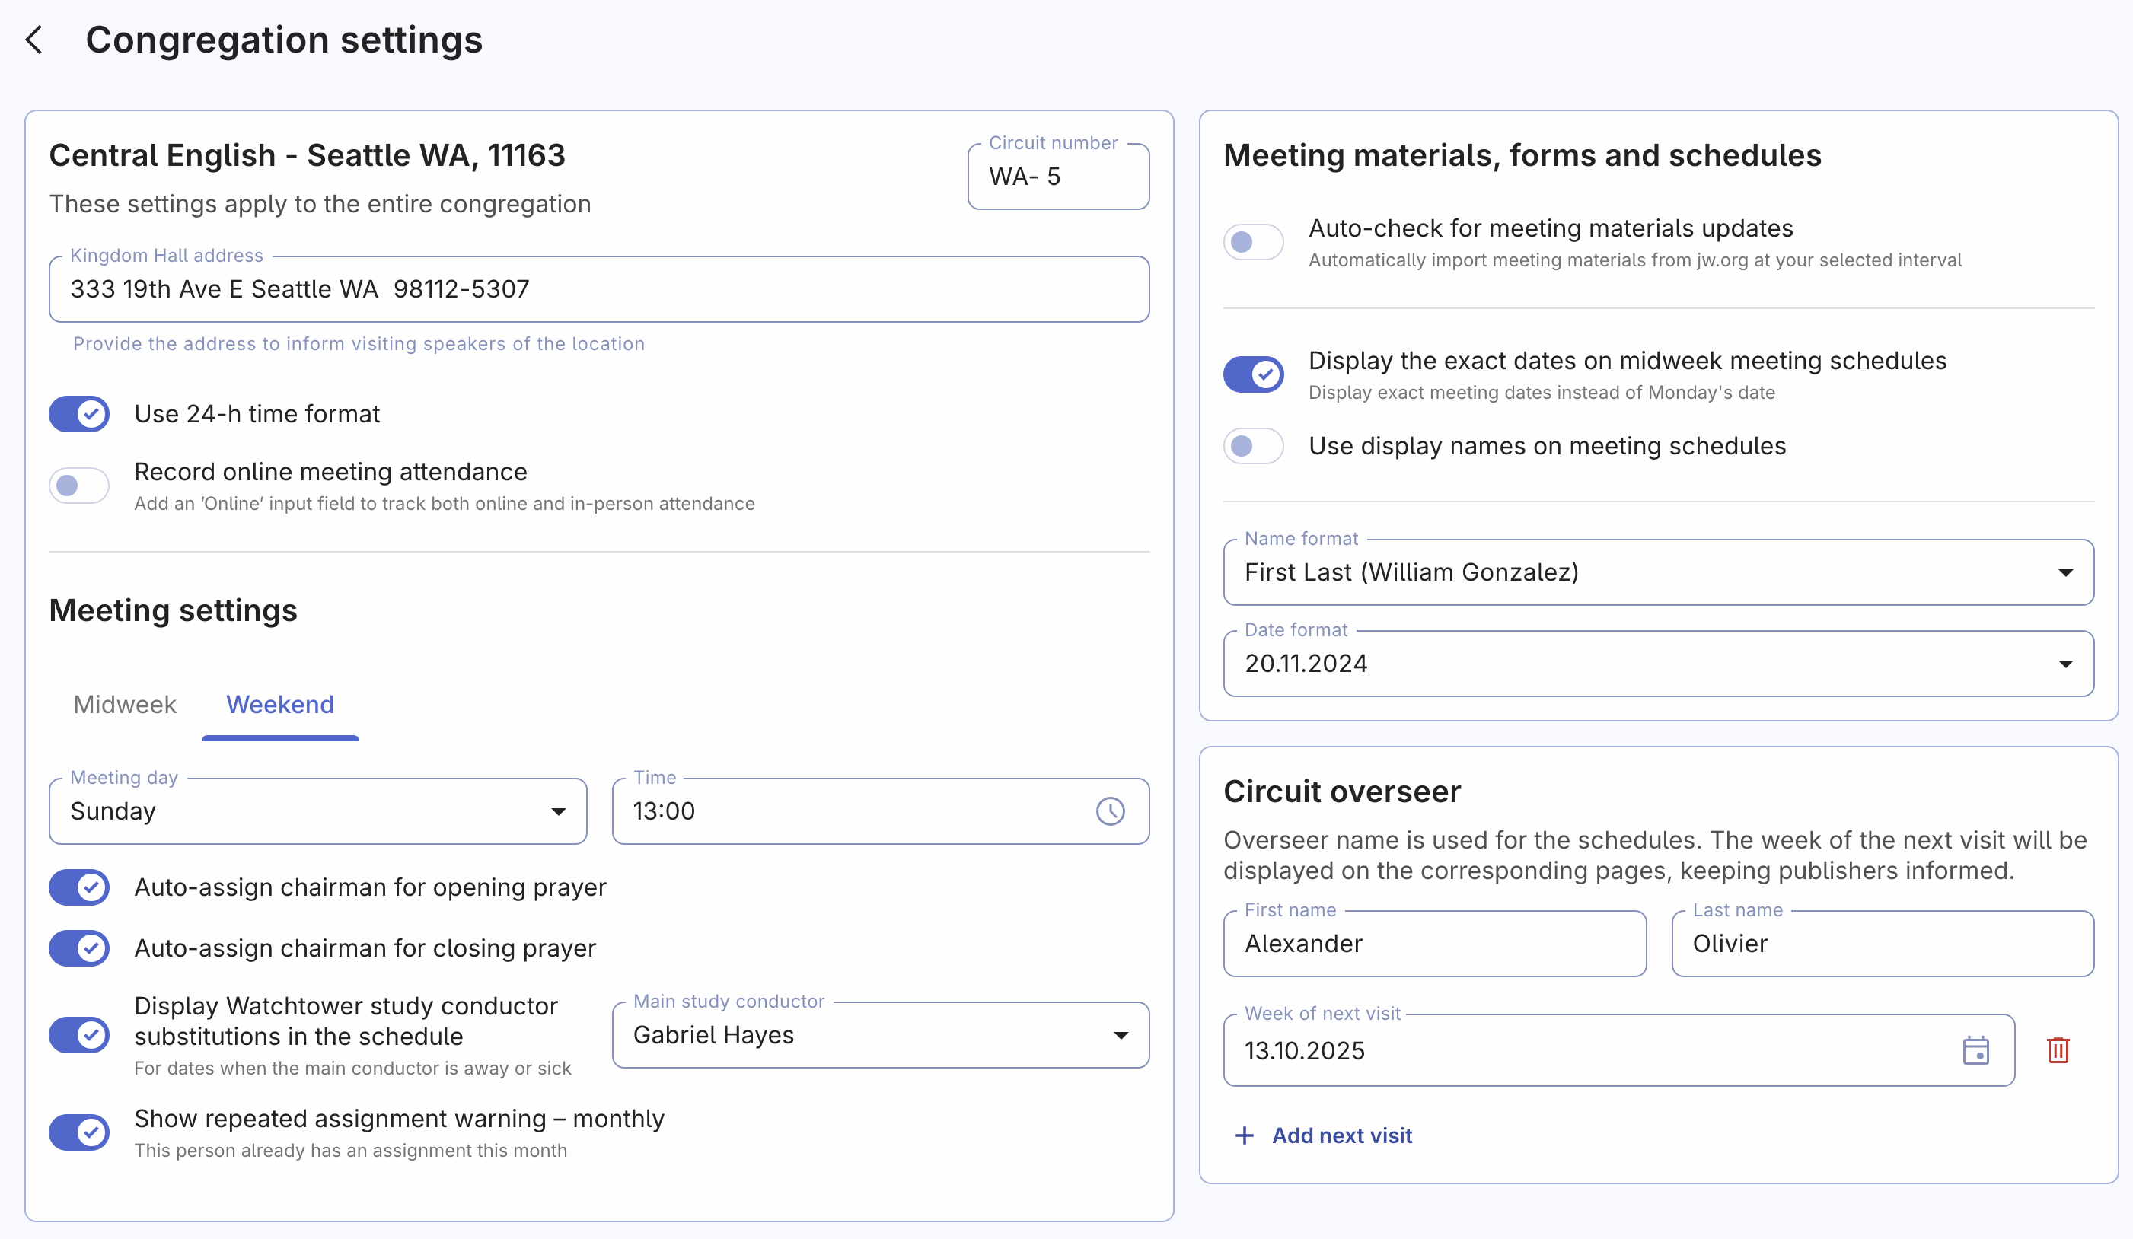Screen dimensions: 2133x1239
Task: Open the Meeting day dropdown
Action: click(x=559, y=811)
